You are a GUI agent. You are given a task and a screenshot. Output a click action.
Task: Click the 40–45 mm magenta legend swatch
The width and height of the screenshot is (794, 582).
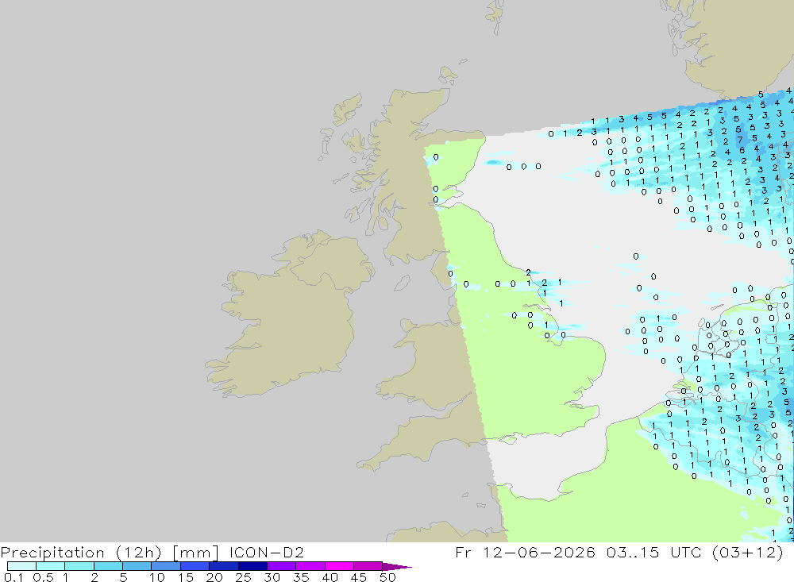(339, 566)
